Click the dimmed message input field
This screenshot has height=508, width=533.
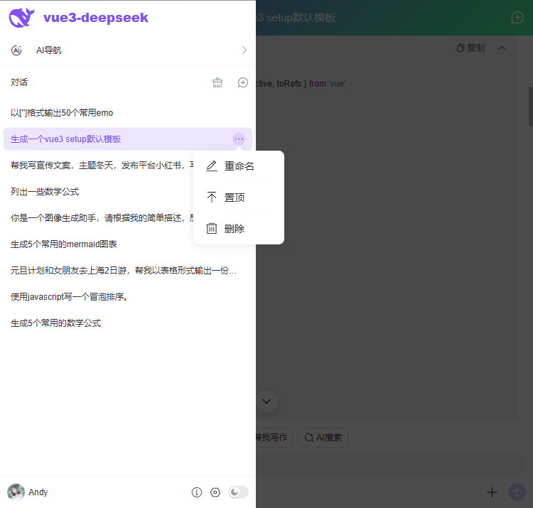(x=391, y=465)
